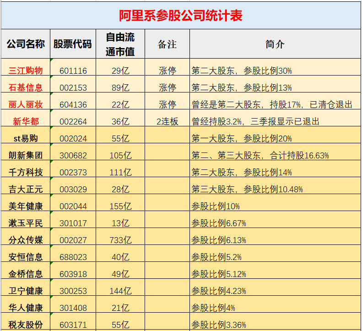Select stock code 002024
Screen dimensions: 362x331
coord(73,135)
